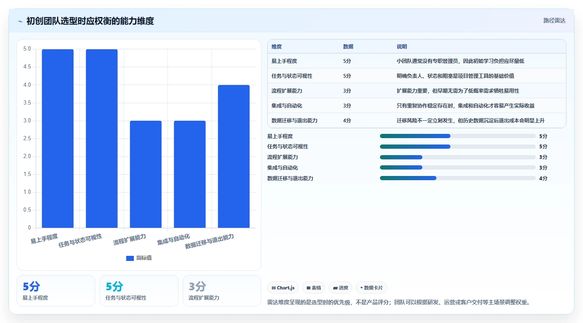Select the 流程扩展能力 table row name
The height and width of the screenshot is (323, 583).
287,91
